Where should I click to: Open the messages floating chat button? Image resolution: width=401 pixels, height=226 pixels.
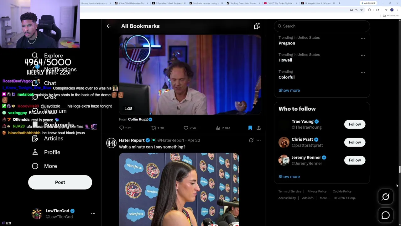point(386,215)
